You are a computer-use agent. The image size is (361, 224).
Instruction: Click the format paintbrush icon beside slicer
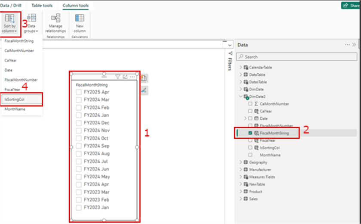[x=144, y=90]
